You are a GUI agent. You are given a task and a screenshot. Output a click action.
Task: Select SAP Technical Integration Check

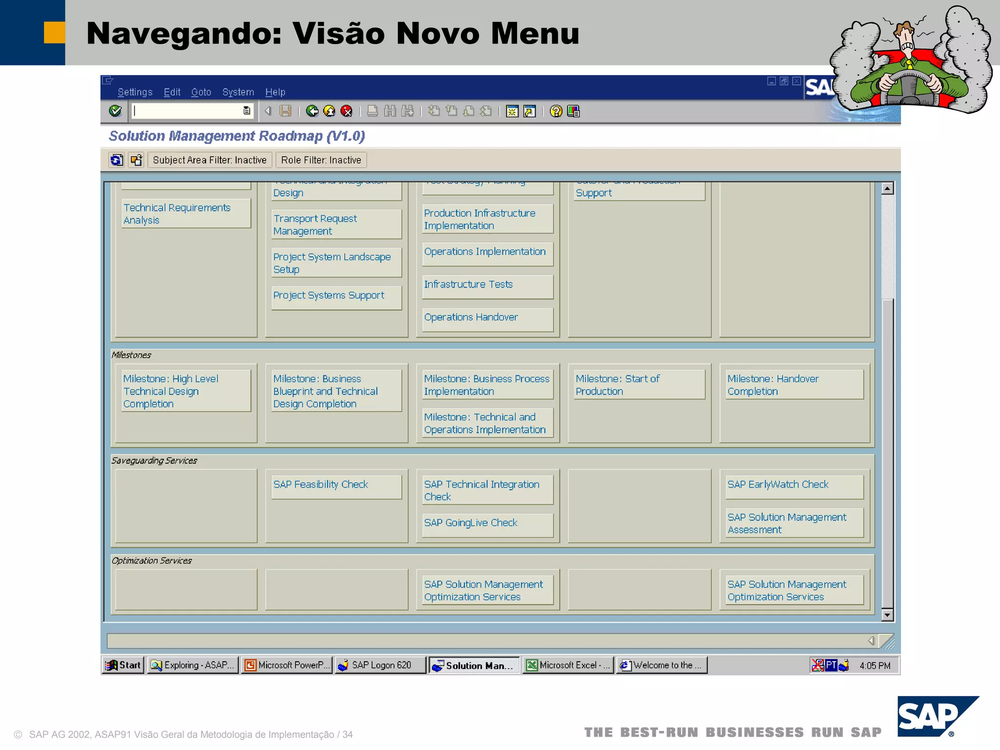point(487,490)
